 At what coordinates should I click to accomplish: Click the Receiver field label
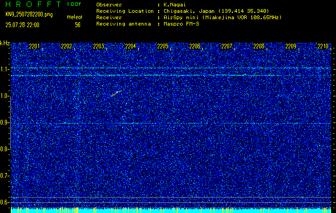click(x=109, y=18)
